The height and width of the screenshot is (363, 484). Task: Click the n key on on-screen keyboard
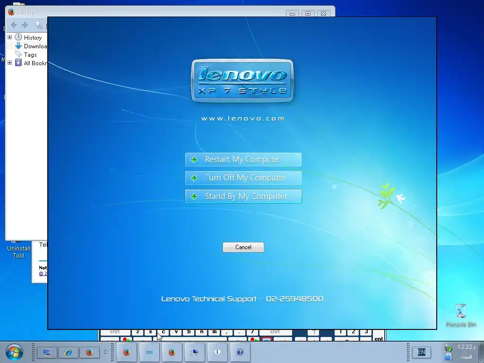(201, 332)
